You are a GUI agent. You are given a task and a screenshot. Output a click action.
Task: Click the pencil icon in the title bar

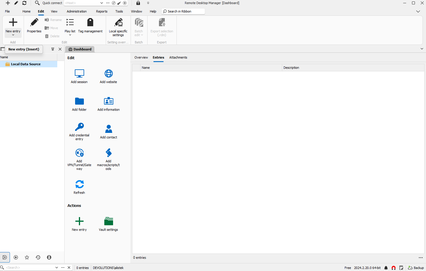16,3
